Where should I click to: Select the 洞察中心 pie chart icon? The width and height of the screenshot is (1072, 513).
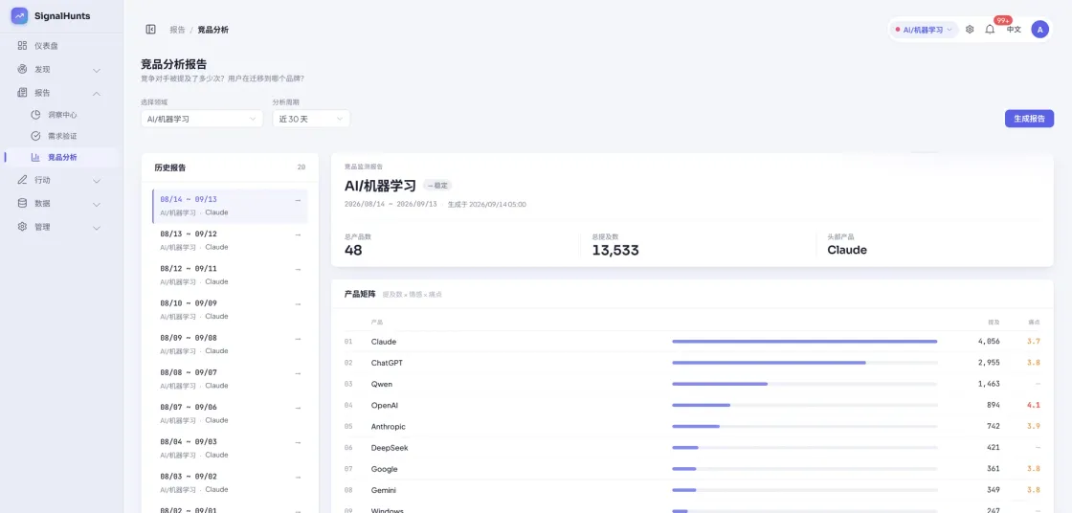click(x=35, y=115)
